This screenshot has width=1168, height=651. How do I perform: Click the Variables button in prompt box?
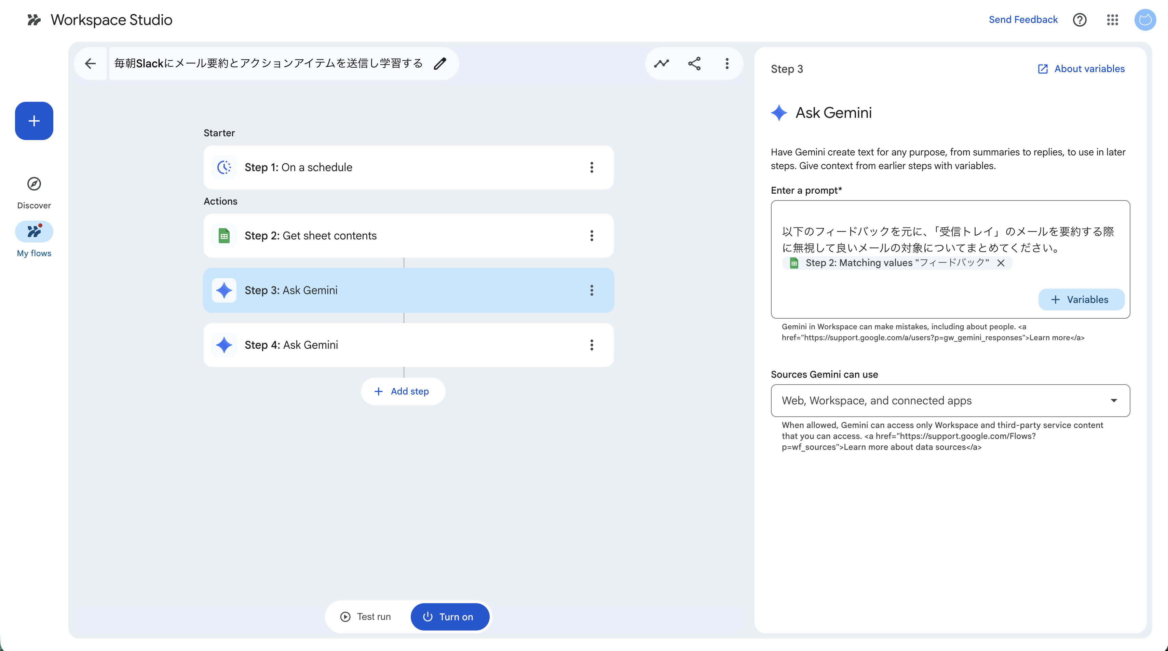1081,300
